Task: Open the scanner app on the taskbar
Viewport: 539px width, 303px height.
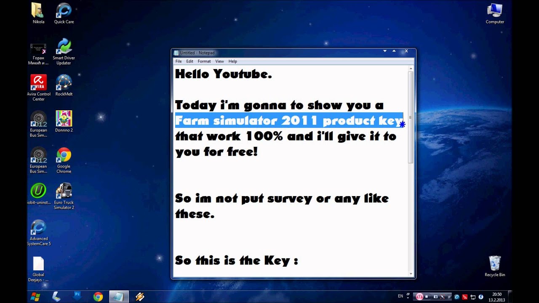Action: (x=56, y=297)
